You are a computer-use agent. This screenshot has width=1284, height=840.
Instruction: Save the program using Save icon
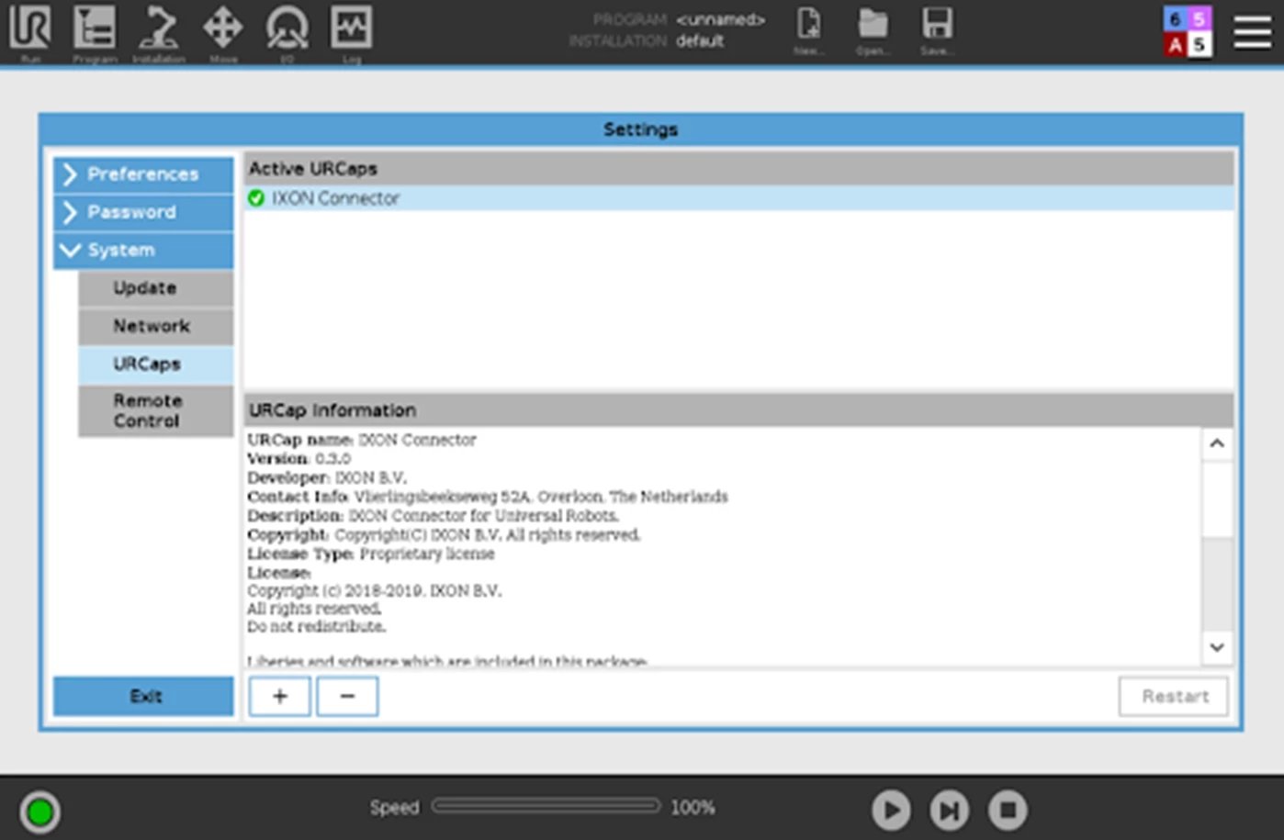click(937, 32)
